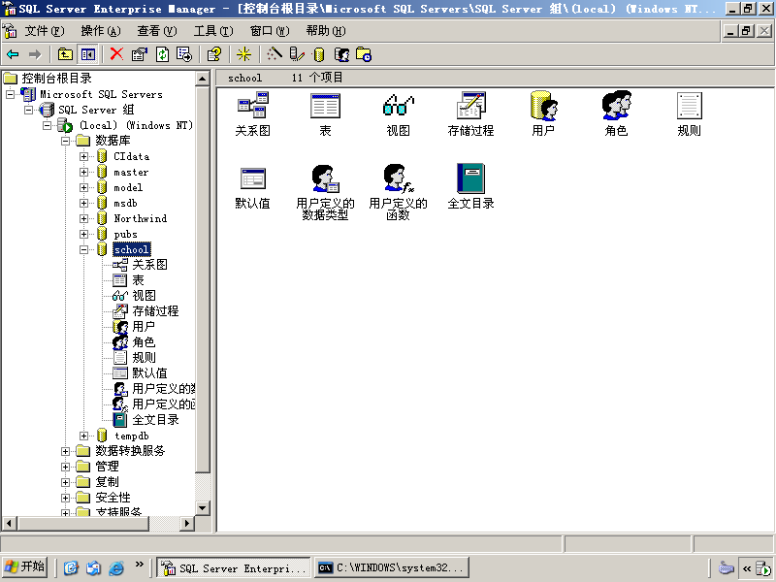Click the Back arrow toolbar button
This screenshot has width=776, height=582.
[13, 54]
